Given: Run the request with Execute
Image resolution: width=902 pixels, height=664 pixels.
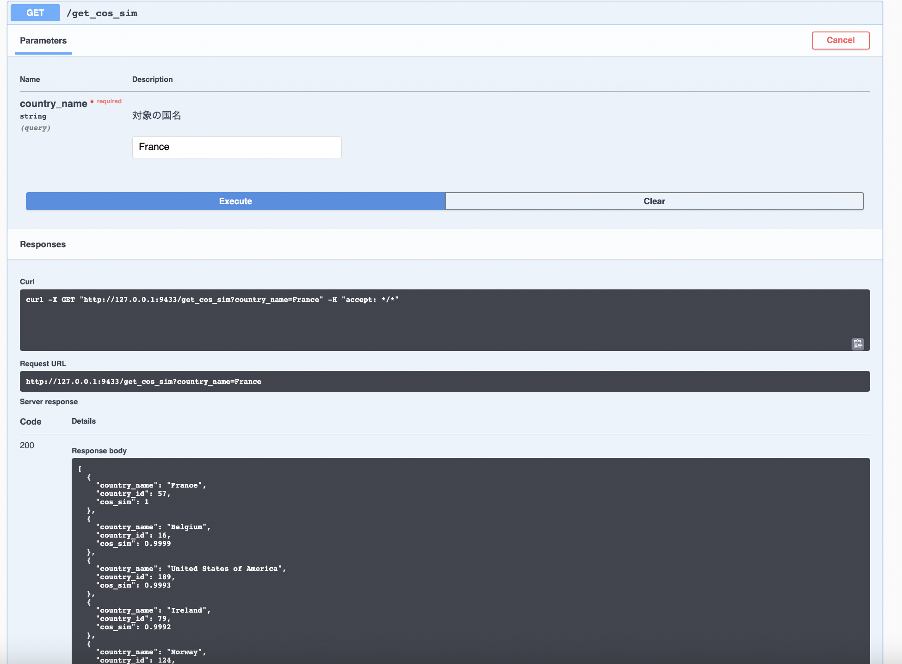Looking at the screenshot, I should 235,201.
